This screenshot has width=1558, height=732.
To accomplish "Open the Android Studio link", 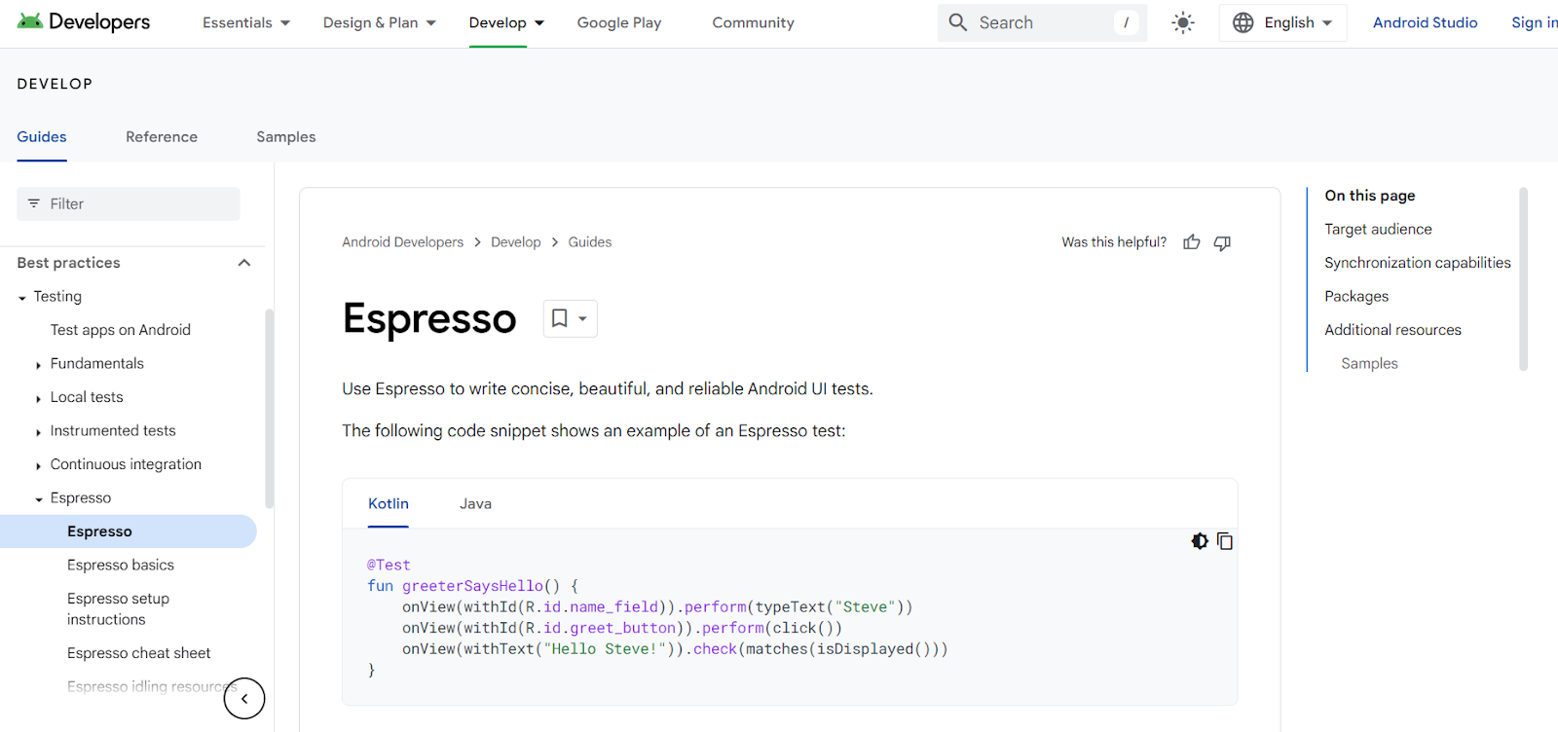I will 1426,22.
